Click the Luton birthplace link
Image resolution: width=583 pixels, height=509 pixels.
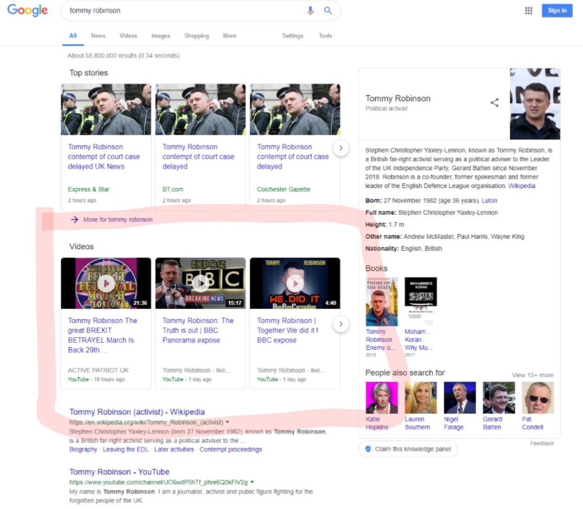click(x=489, y=200)
